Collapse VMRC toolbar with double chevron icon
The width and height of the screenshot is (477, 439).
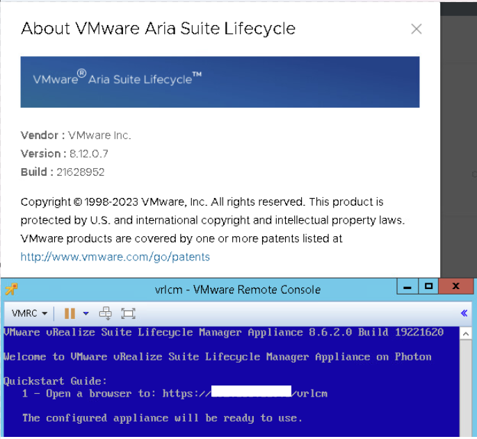coord(464,313)
